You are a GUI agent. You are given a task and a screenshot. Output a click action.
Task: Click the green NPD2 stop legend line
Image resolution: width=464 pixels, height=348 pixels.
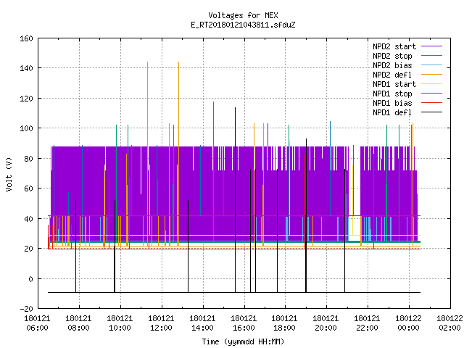(x=431, y=56)
